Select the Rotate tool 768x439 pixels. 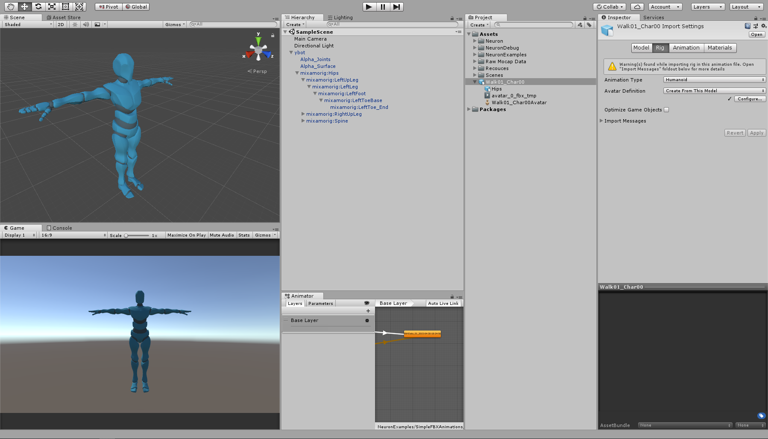tap(38, 6)
